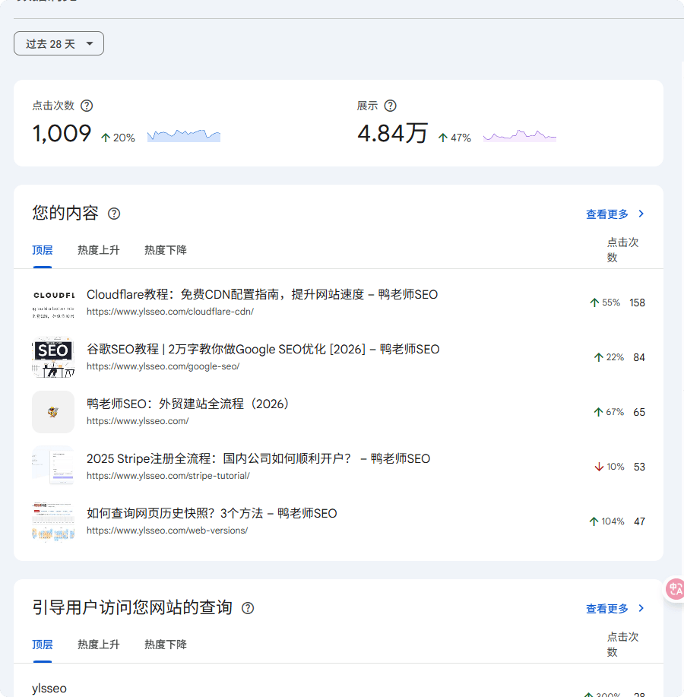The width and height of the screenshot is (684, 697).
Task: Click the Cloudflare article thumbnail icon
Action: pyautogui.click(x=52, y=303)
